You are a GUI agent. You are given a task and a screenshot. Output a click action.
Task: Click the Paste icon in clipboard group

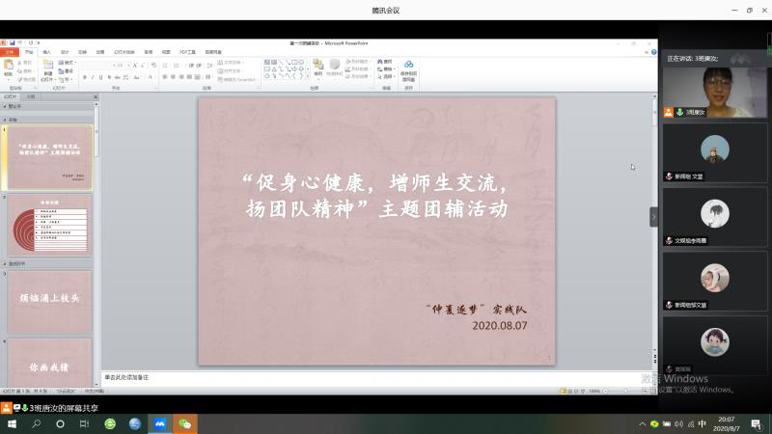[x=9, y=67]
